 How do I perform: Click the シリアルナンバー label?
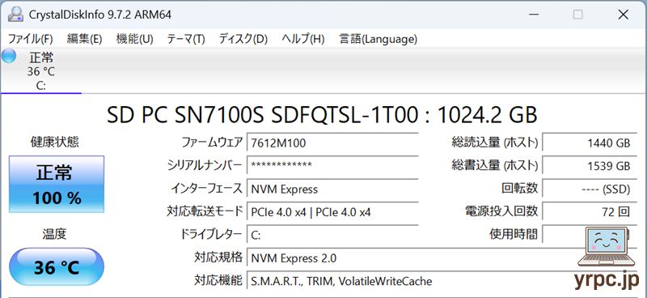tap(205, 165)
